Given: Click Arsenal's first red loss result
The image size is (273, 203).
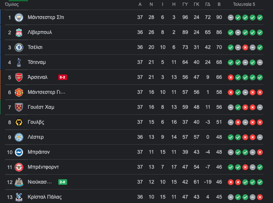Looking at the screenshot, I should click(x=231, y=77).
